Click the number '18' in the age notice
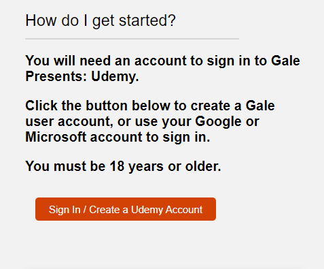324x269 pixels. [x=117, y=166]
